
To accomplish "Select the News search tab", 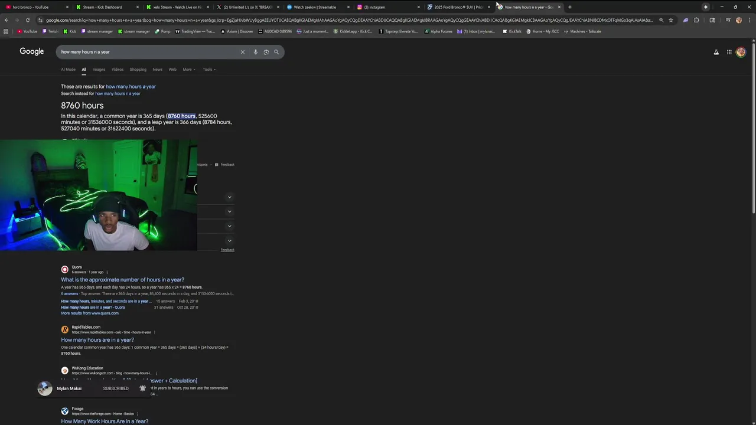I will click(x=157, y=70).
